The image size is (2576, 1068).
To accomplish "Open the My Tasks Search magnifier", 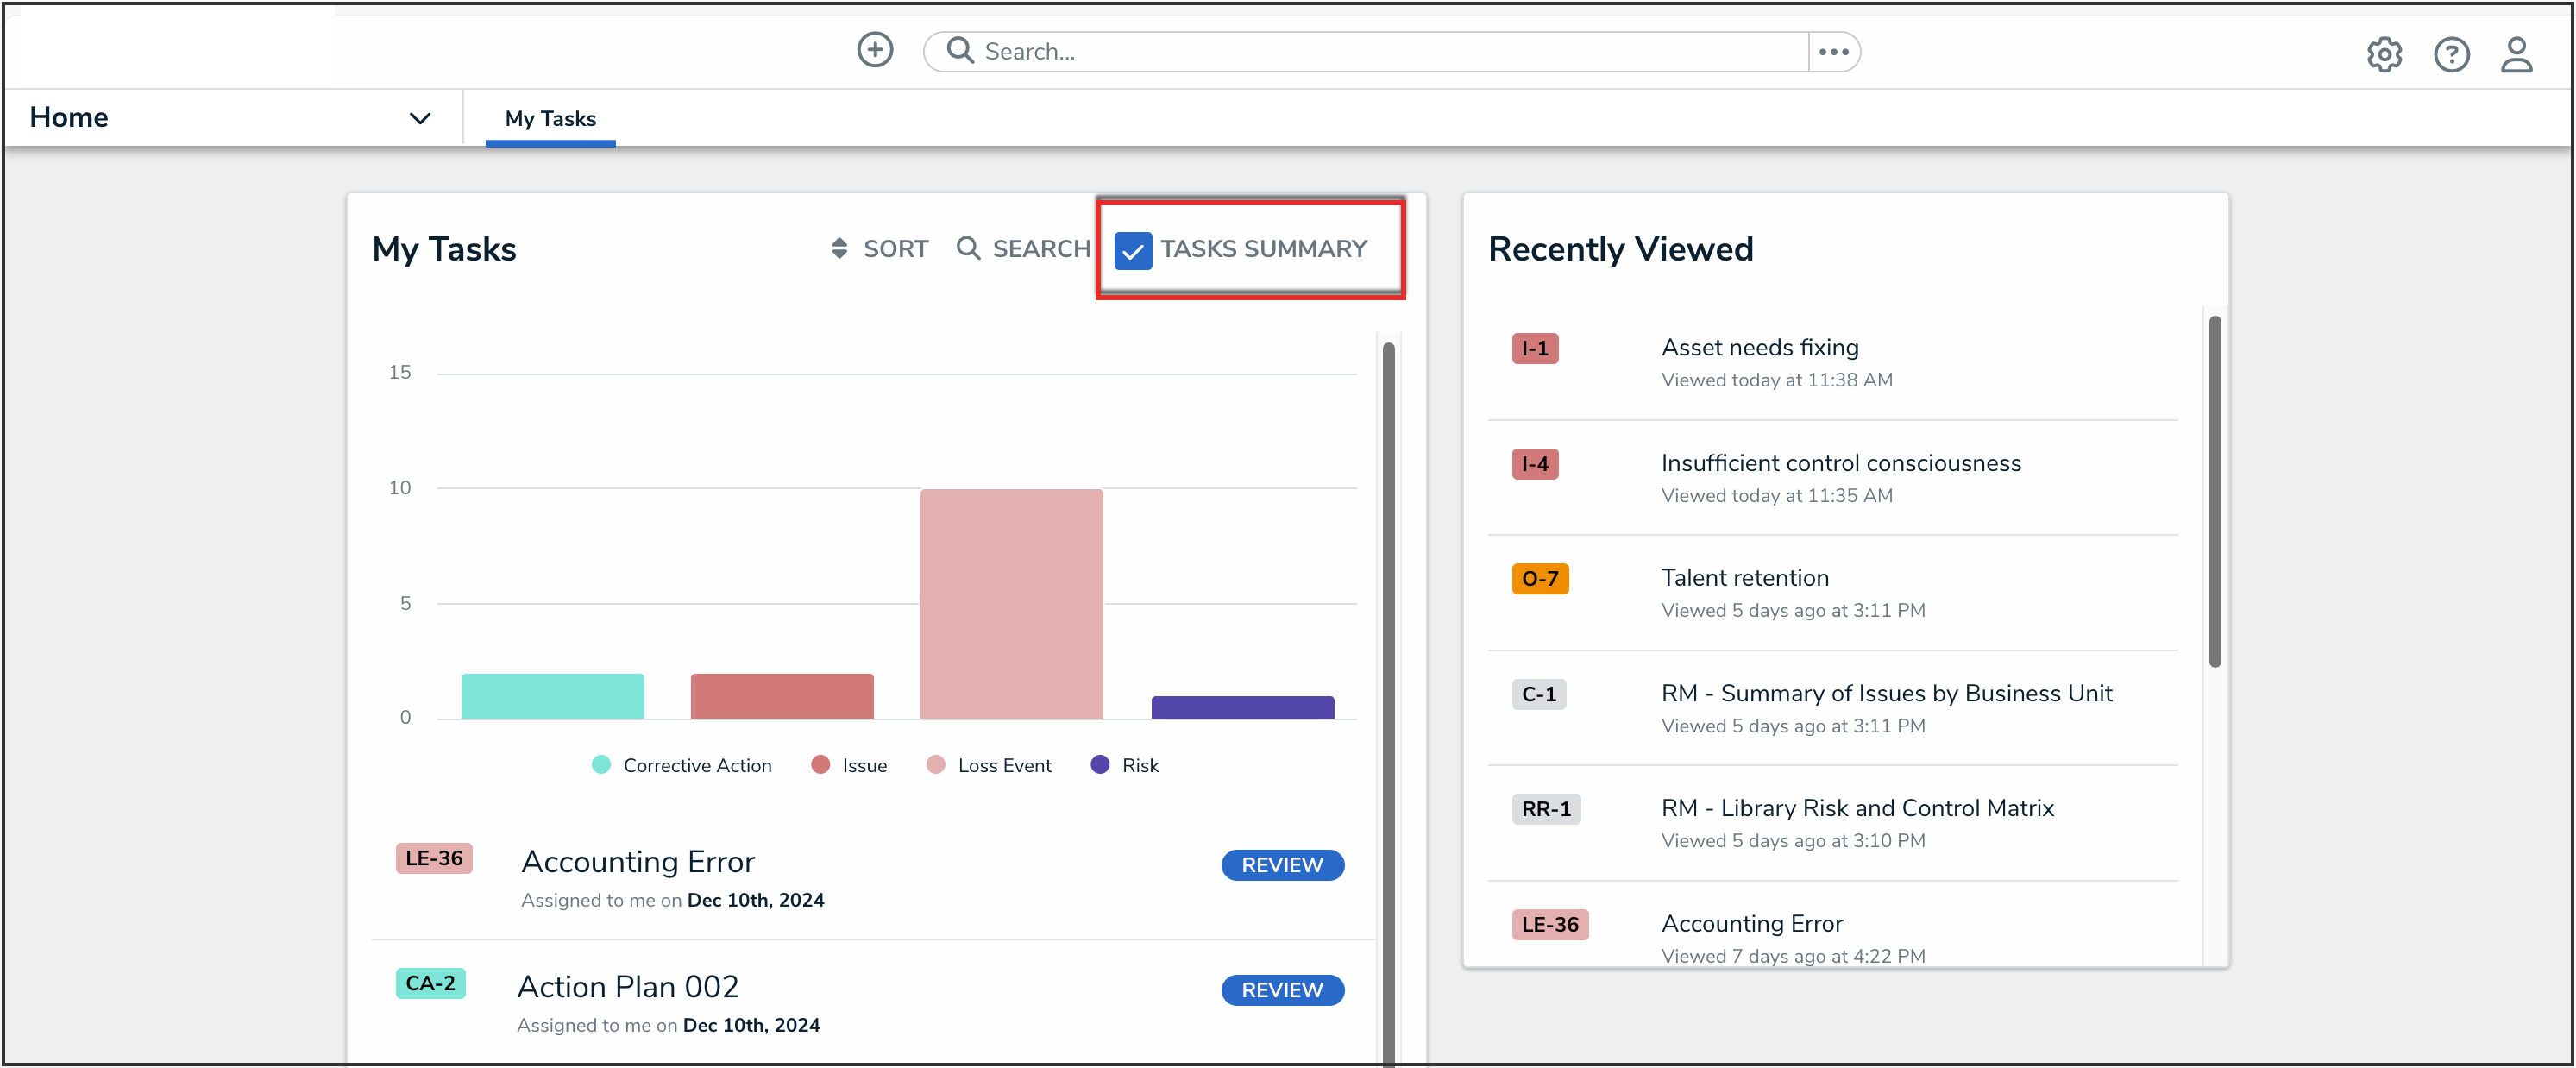I will pyautogui.click(x=967, y=248).
